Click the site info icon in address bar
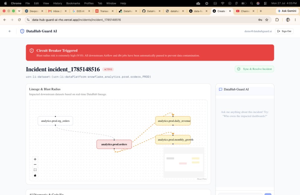Viewport: 300px width, 195px height. tap(28, 20)
